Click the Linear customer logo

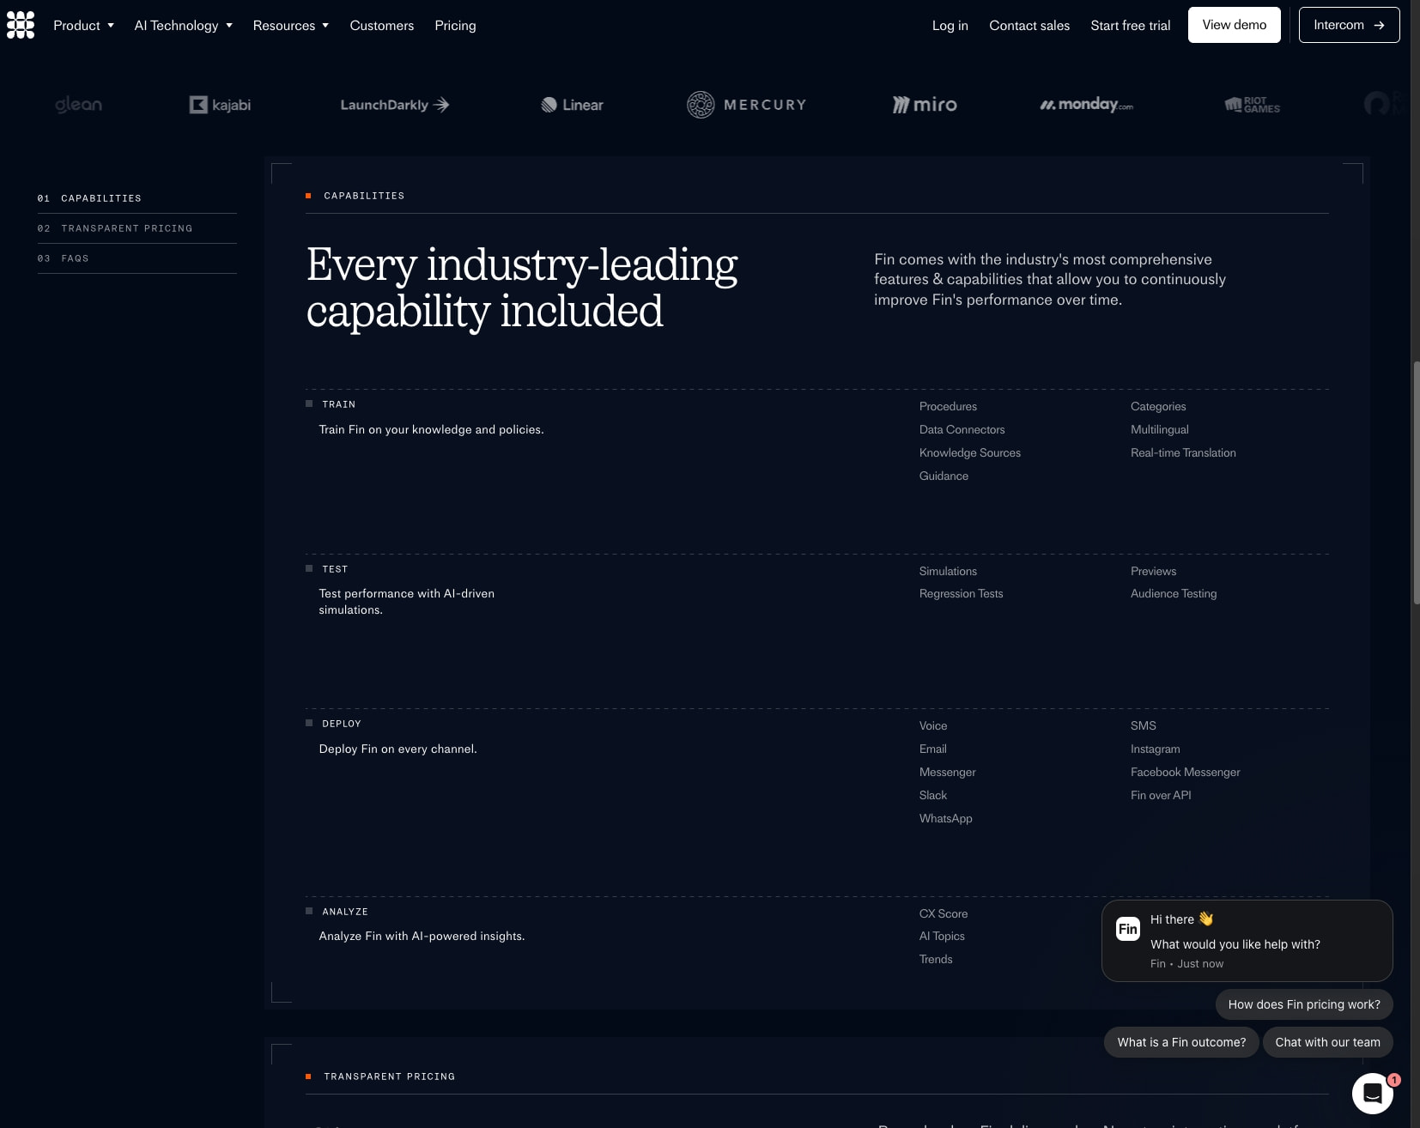(x=572, y=105)
